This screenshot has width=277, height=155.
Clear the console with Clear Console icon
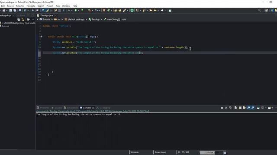[x=235, y=108]
